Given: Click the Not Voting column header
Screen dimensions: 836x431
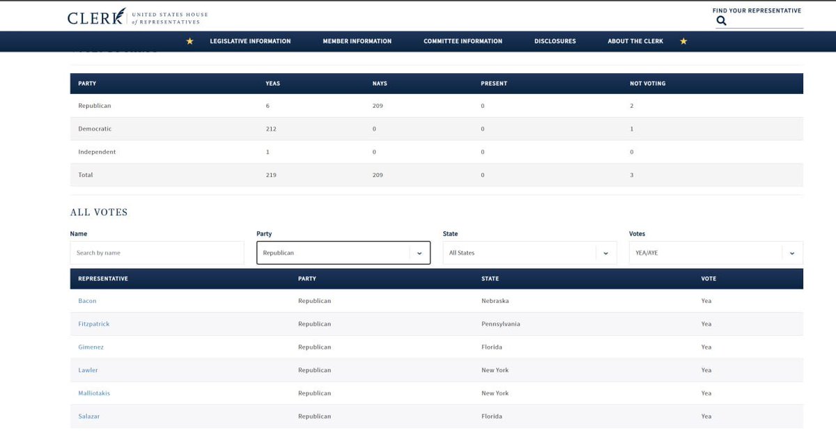Looking at the screenshot, I should [x=647, y=84].
